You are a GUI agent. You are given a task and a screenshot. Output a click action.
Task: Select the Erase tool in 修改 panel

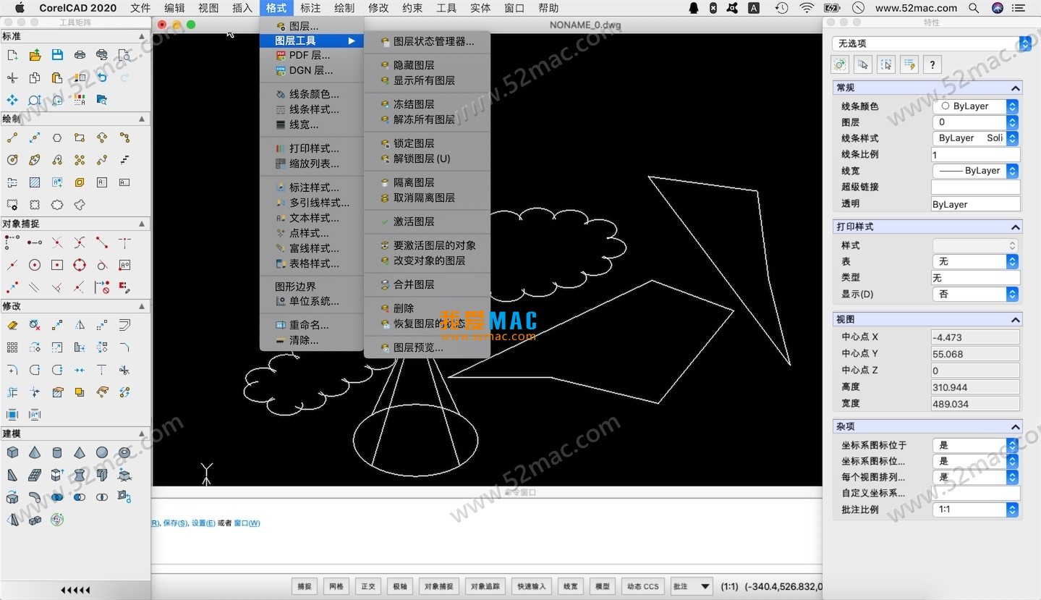click(12, 325)
